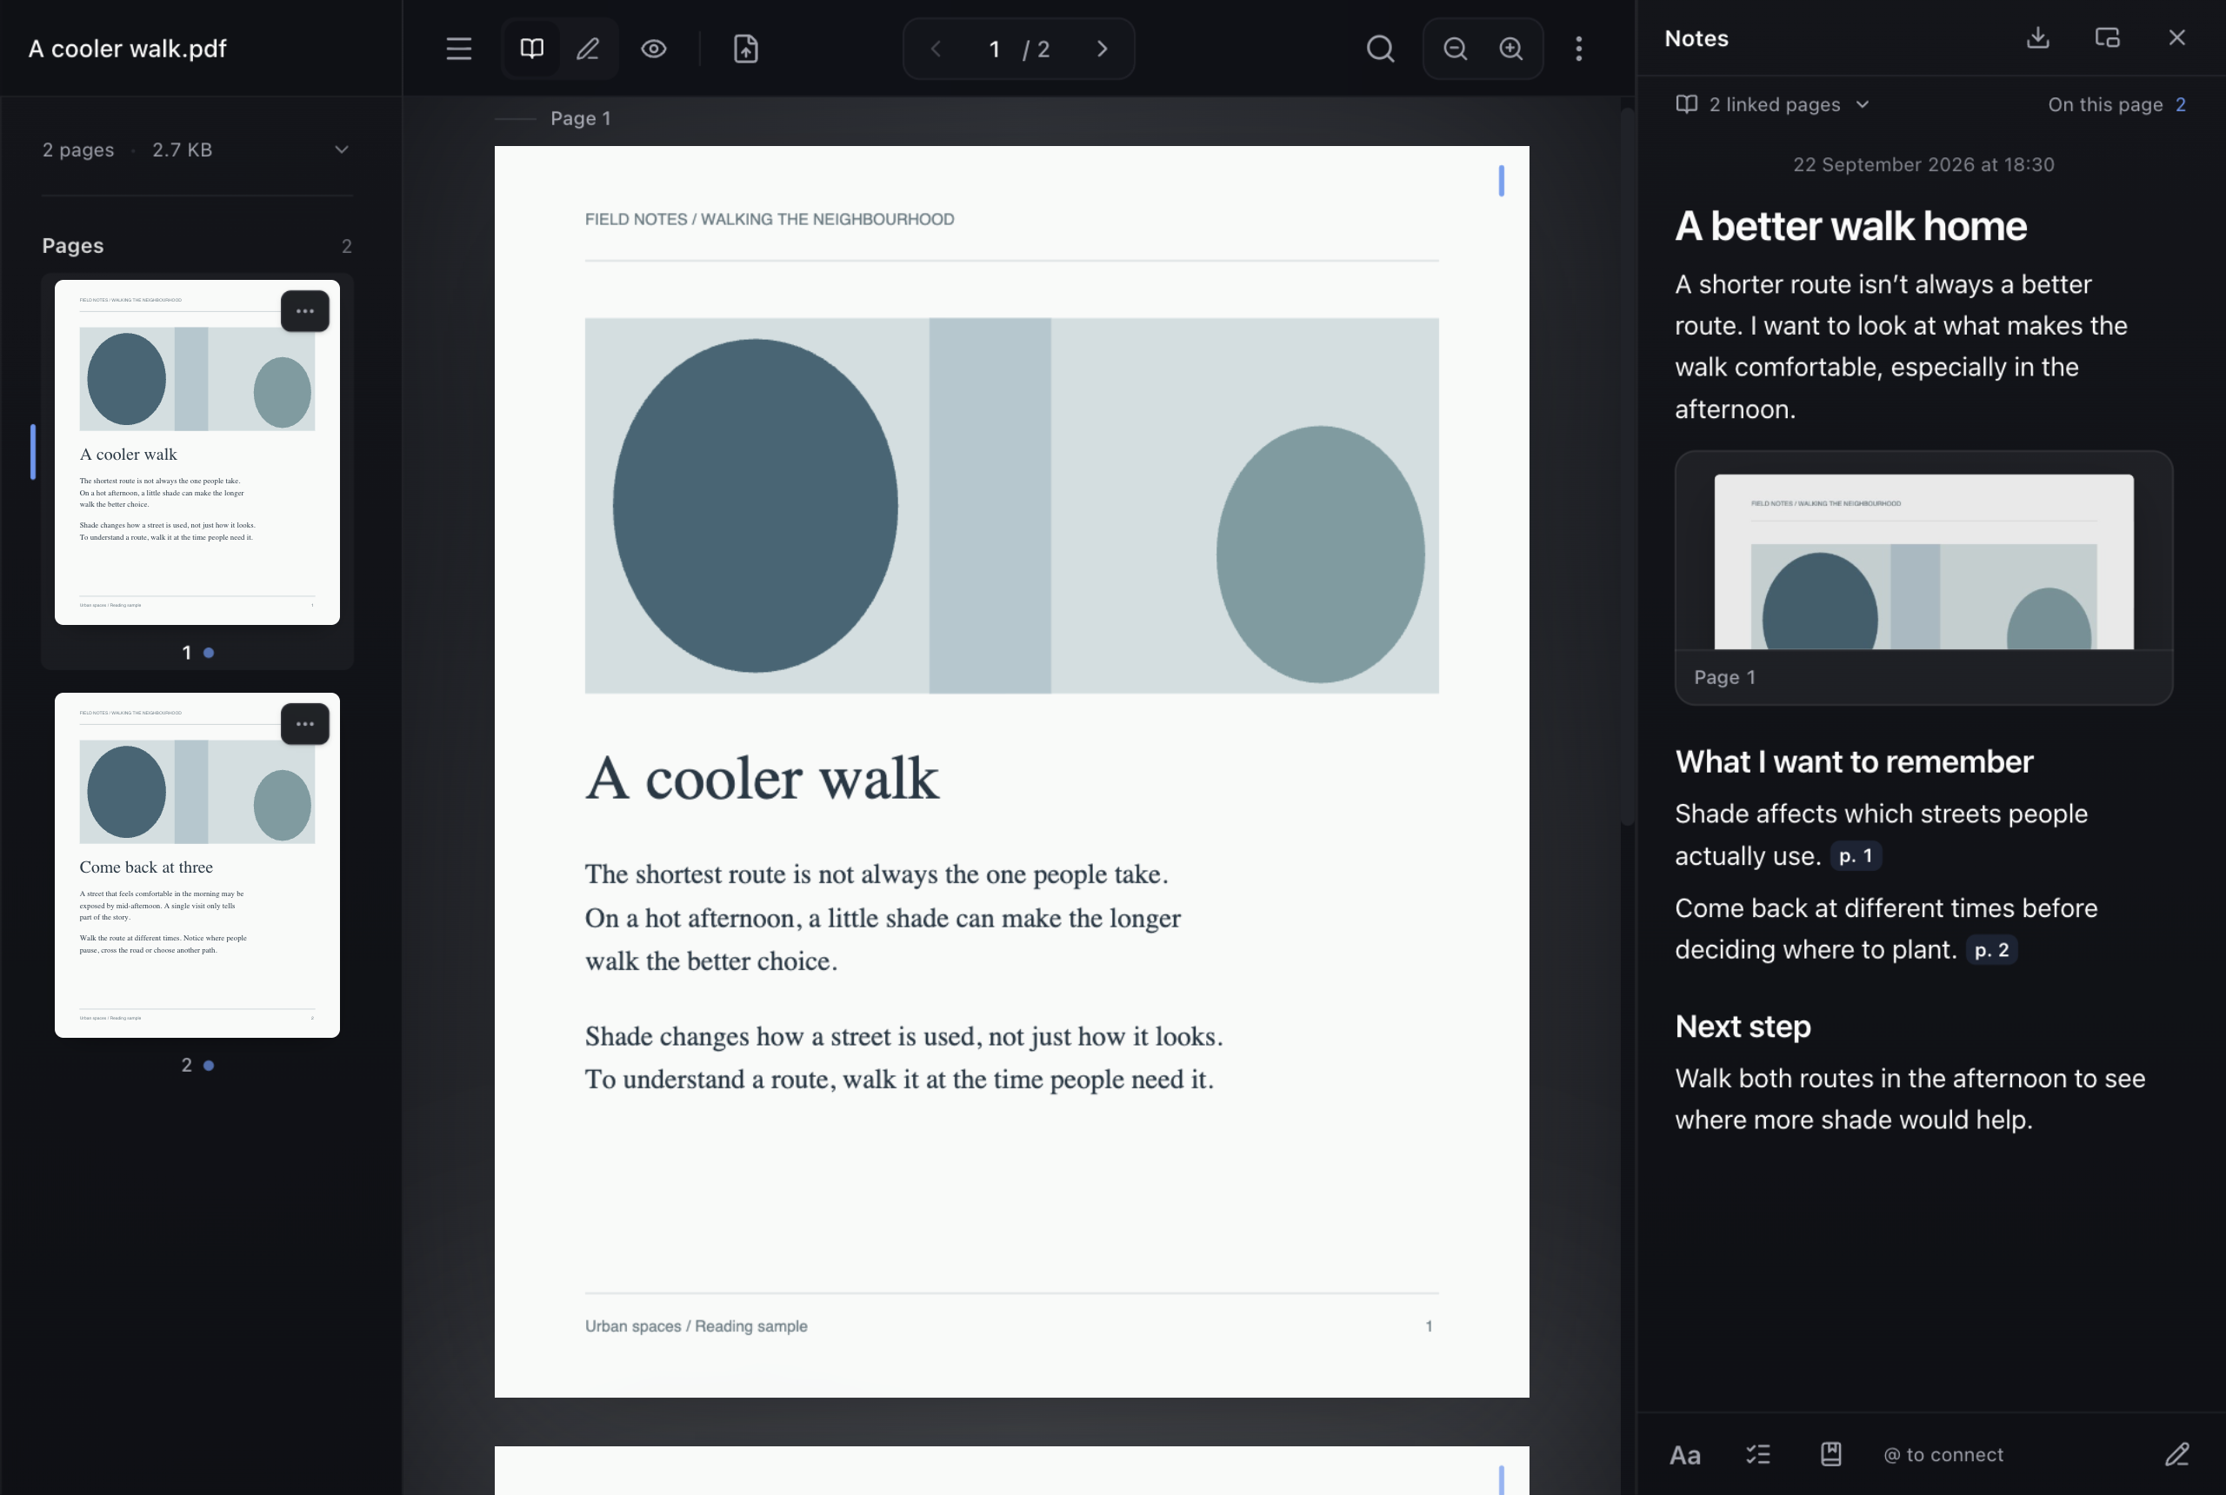Screen dimensions: 2226x1495
Task: Click the A cooler walk.pdf file title
Action: 127,49
